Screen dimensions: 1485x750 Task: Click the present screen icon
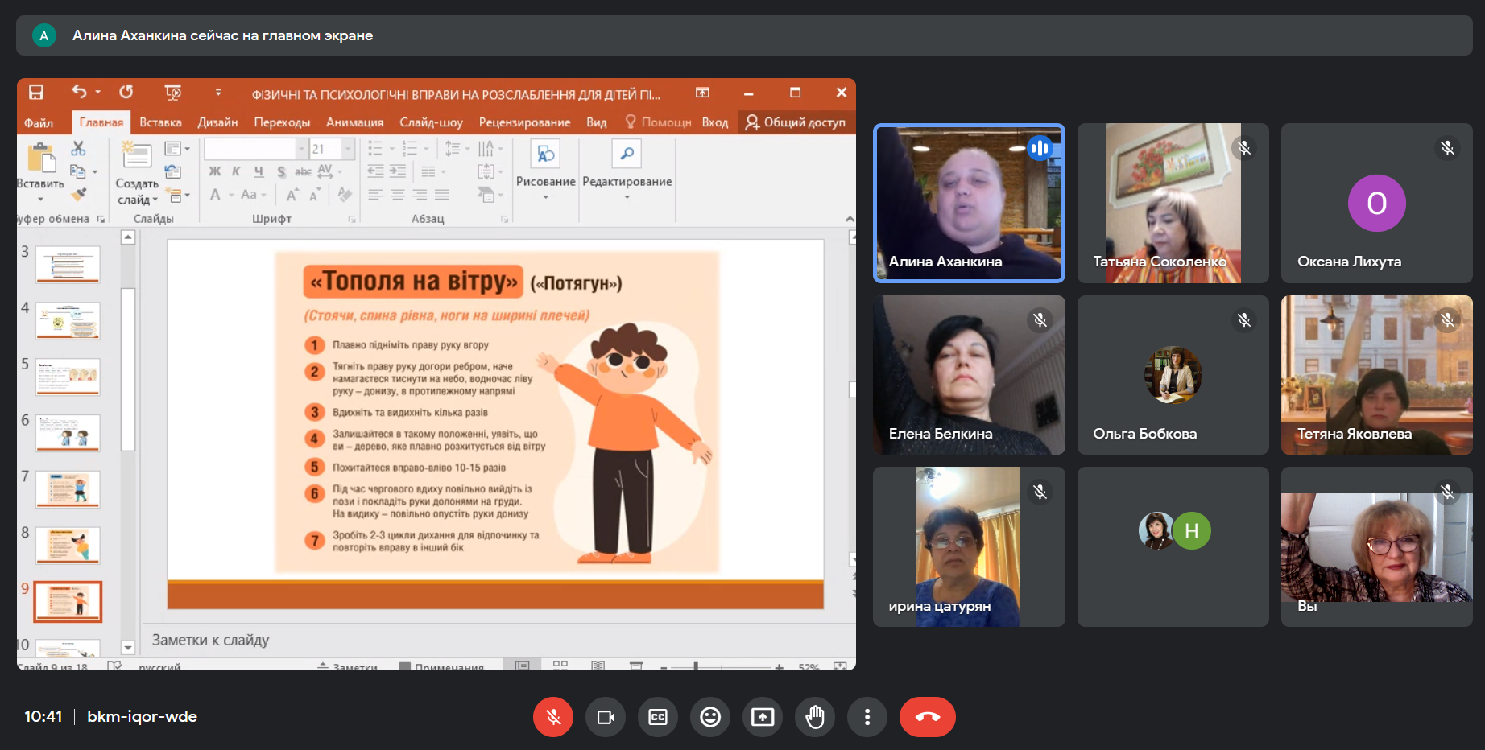(763, 717)
